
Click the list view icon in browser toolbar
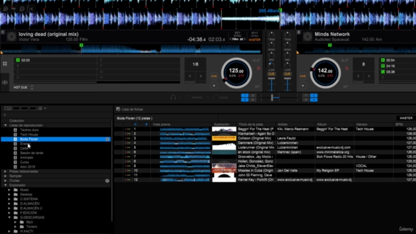pos(40,109)
